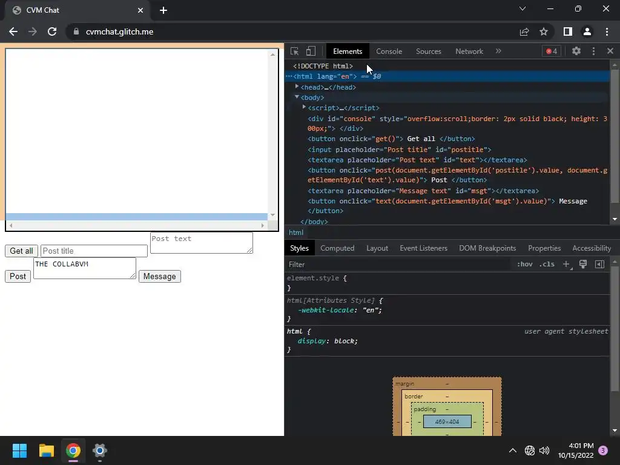Reload the cvmchat page
Screen dimensions: 620x465
52,31
